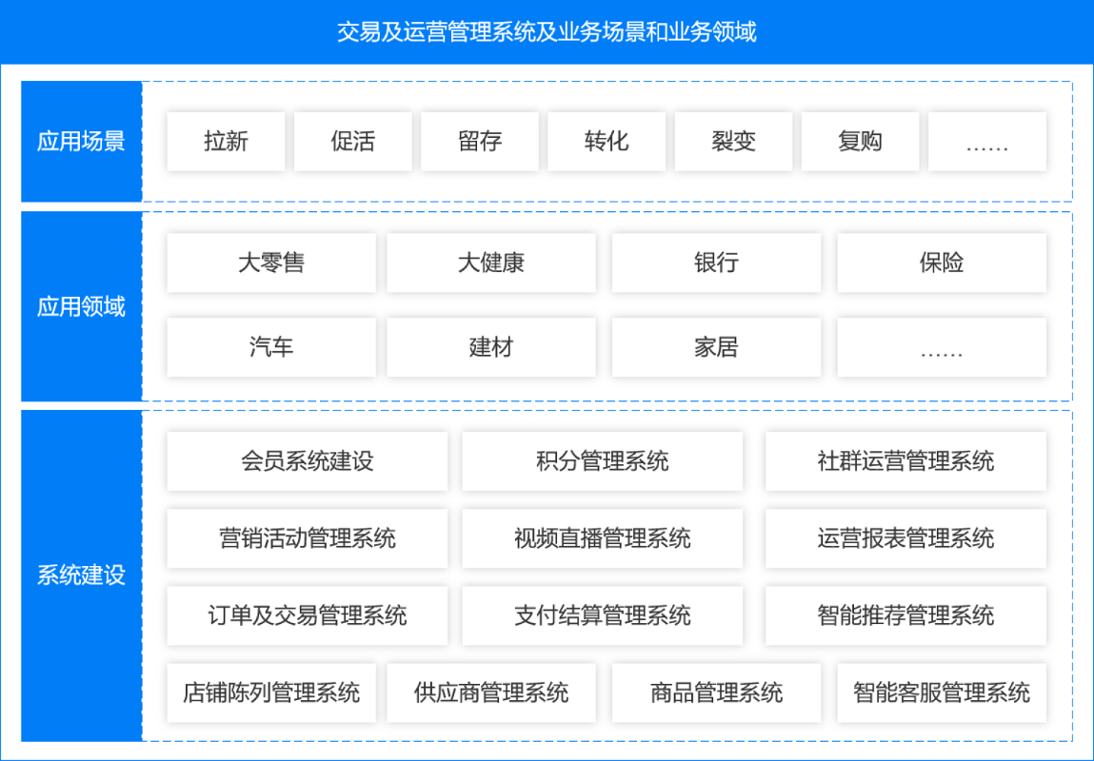This screenshot has height=761, width=1094.
Task: Click the 裂变 box
Action: 733,142
